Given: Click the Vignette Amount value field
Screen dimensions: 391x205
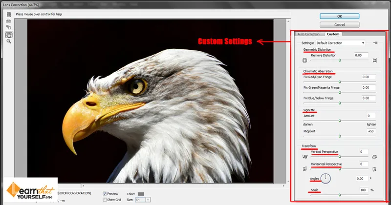Looking at the screenshot, I should tap(371, 116).
